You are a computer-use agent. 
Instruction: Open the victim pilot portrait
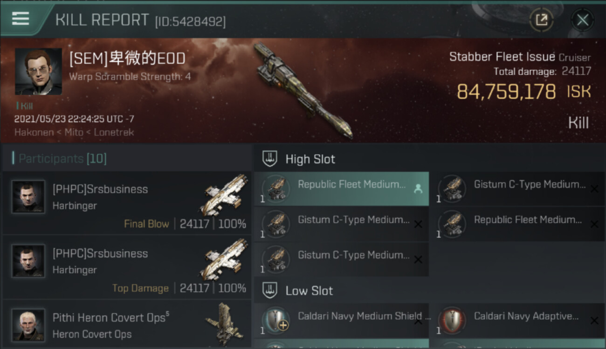pyautogui.click(x=38, y=71)
